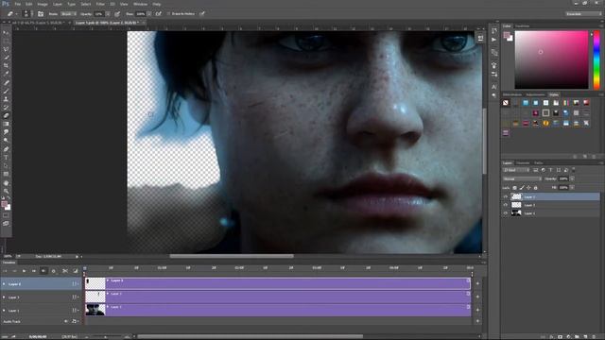Select the Zoom tool in the toolbox
This screenshot has height=340, width=605.
[6, 191]
